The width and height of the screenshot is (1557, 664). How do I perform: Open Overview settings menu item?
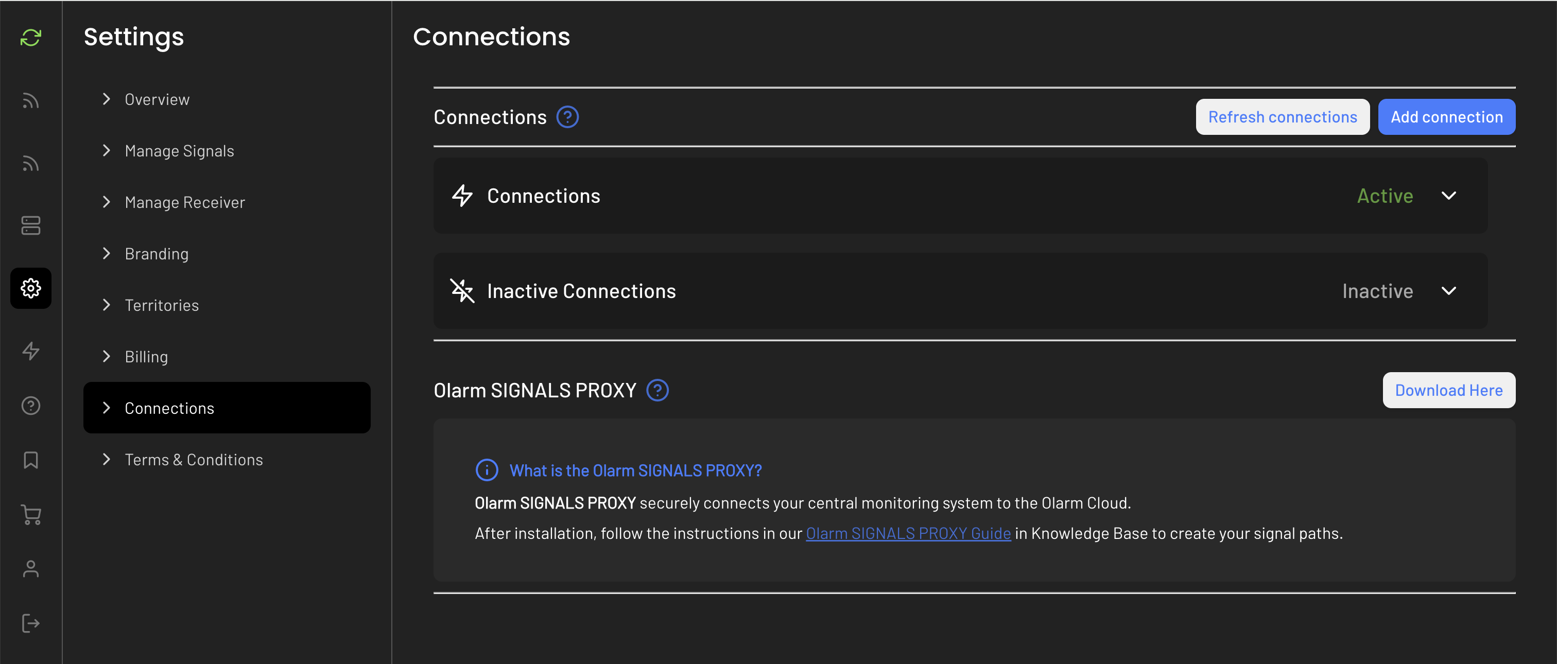pos(227,99)
